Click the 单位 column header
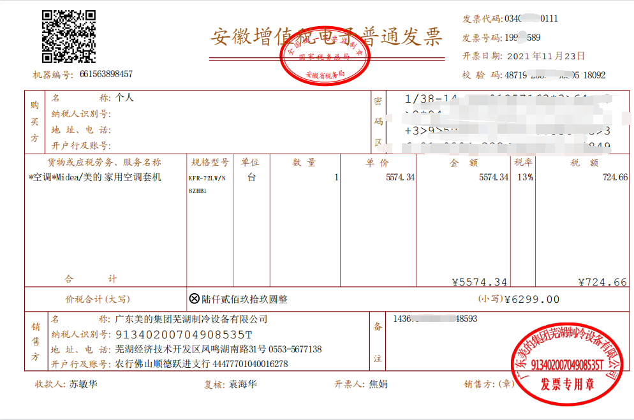634x420 pixels. pos(250,163)
